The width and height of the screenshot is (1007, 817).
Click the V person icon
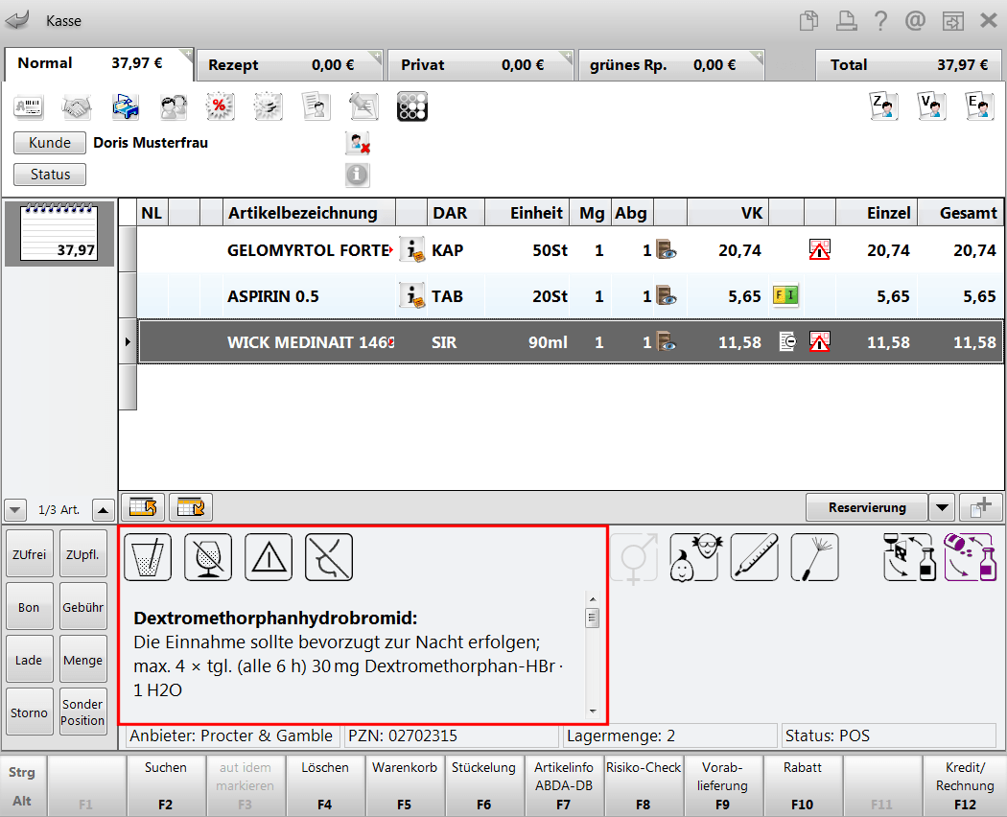(932, 106)
